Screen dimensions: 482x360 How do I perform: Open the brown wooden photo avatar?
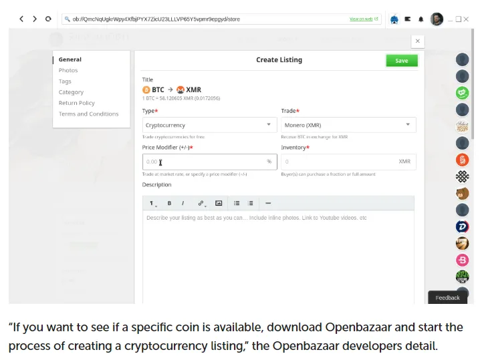pyautogui.click(x=462, y=243)
